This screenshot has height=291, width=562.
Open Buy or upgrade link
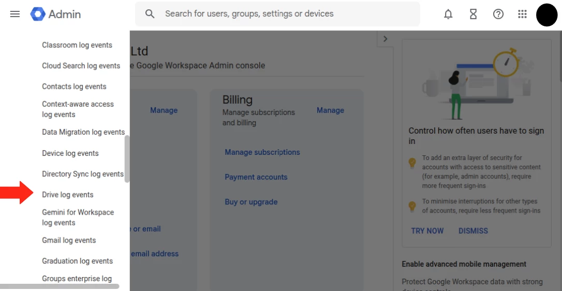point(251,202)
